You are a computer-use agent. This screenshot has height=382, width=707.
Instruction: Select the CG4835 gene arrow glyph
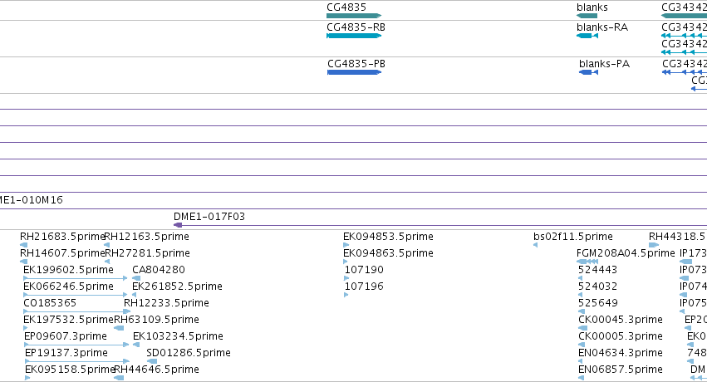point(354,16)
